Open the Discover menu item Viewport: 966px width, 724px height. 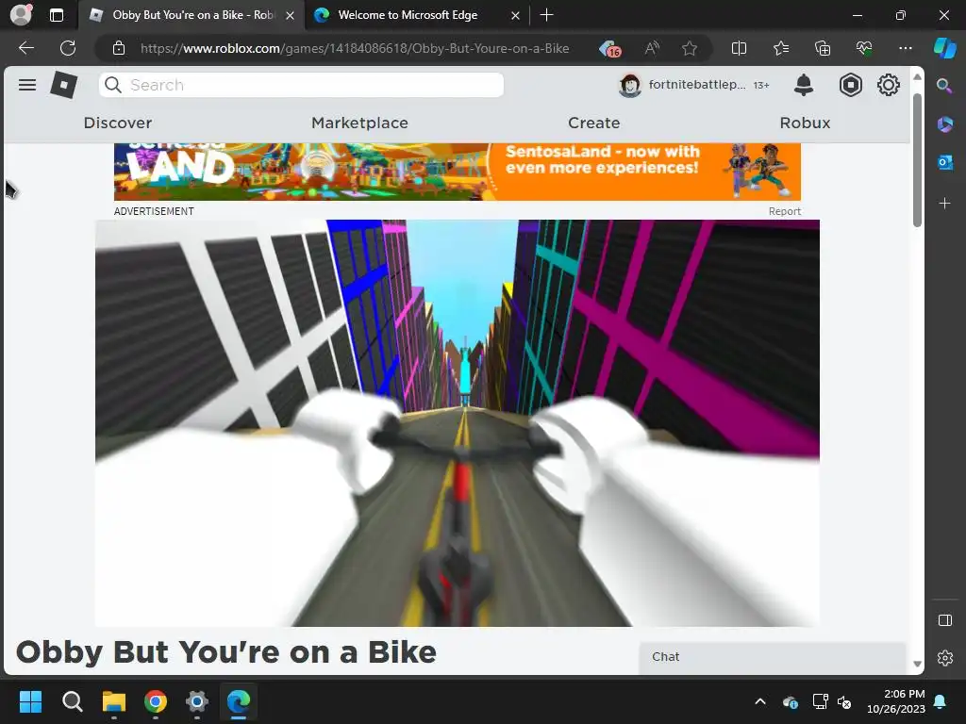click(118, 123)
